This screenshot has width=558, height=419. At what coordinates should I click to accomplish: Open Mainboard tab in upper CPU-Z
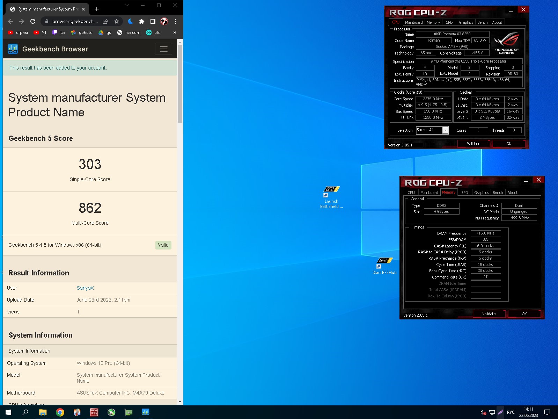(414, 22)
